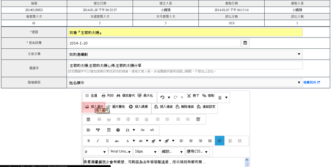Click the second paintbrush format icon
This screenshot has width=332, height=167.
point(167,141)
